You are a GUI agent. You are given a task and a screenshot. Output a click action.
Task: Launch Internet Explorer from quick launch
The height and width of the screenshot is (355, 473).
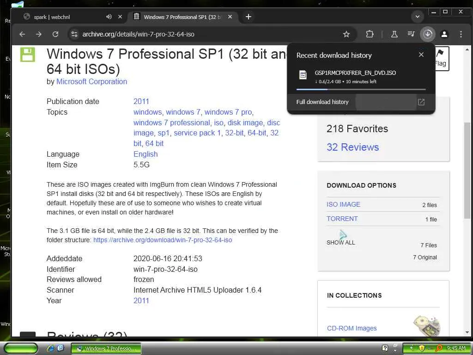[50, 349]
